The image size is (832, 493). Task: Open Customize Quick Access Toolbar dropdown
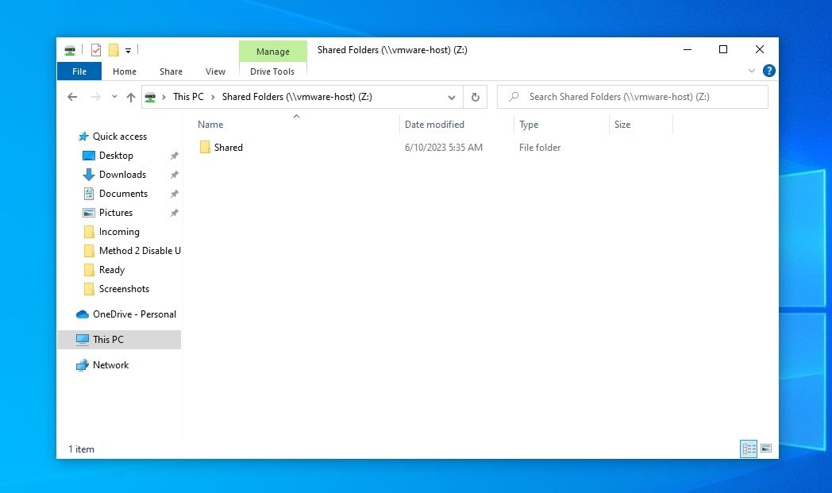click(x=128, y=51)
